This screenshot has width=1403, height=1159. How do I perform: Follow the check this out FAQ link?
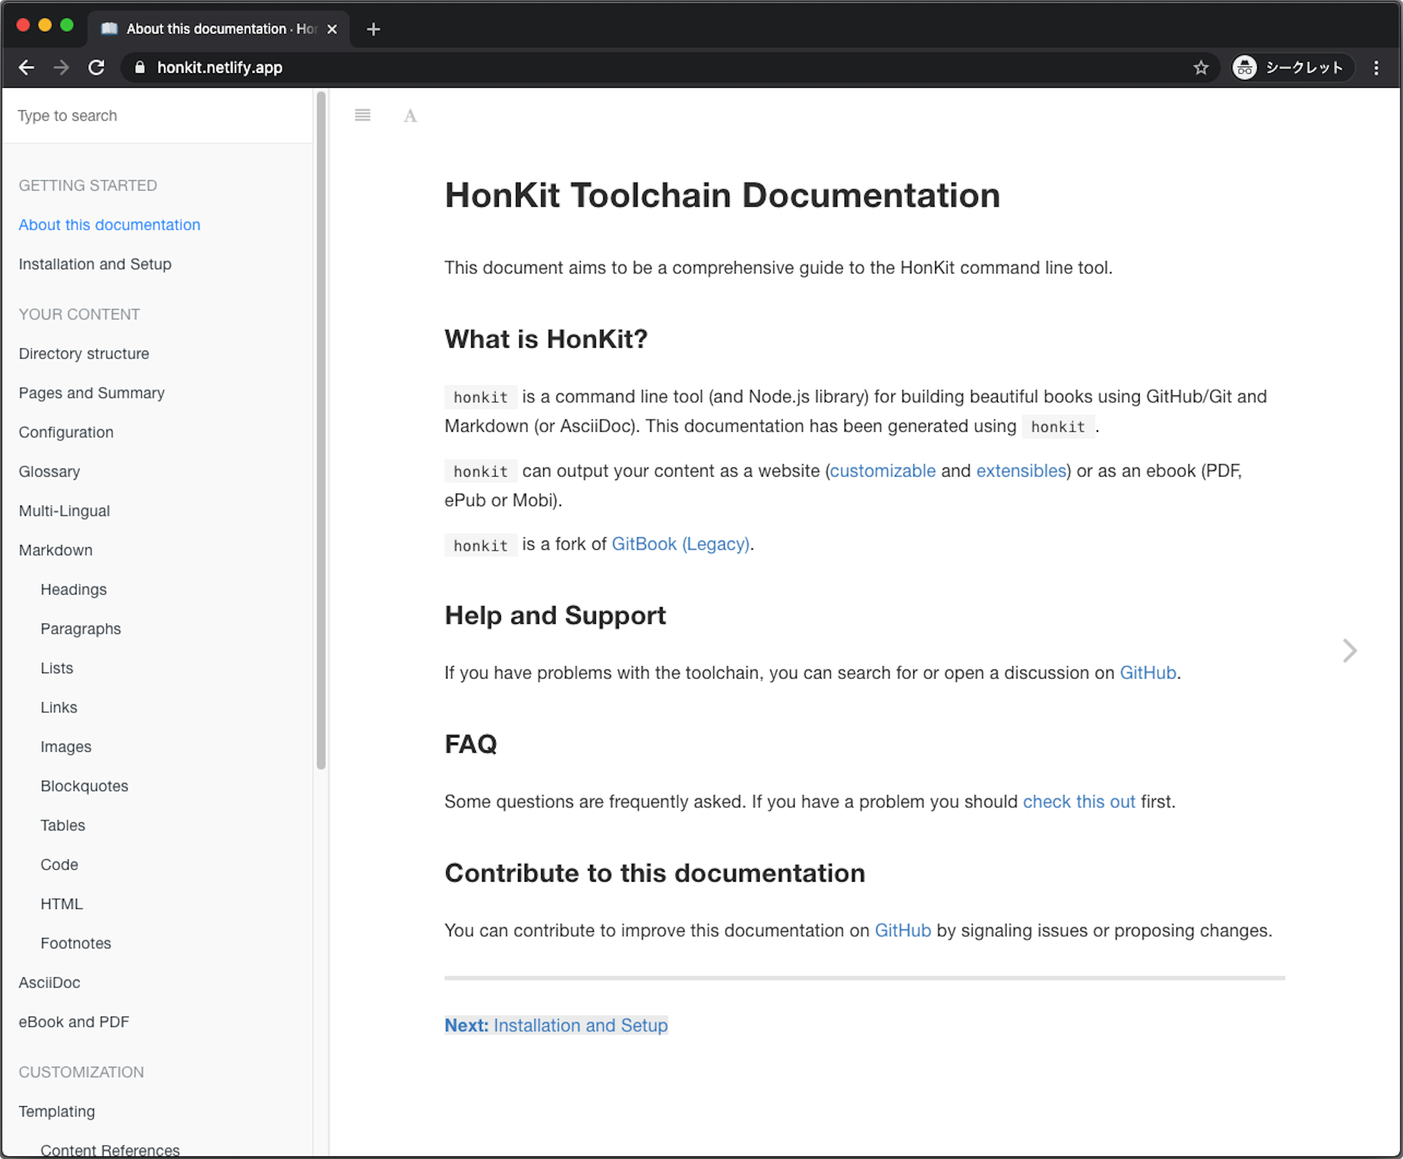click(1079, 803)
